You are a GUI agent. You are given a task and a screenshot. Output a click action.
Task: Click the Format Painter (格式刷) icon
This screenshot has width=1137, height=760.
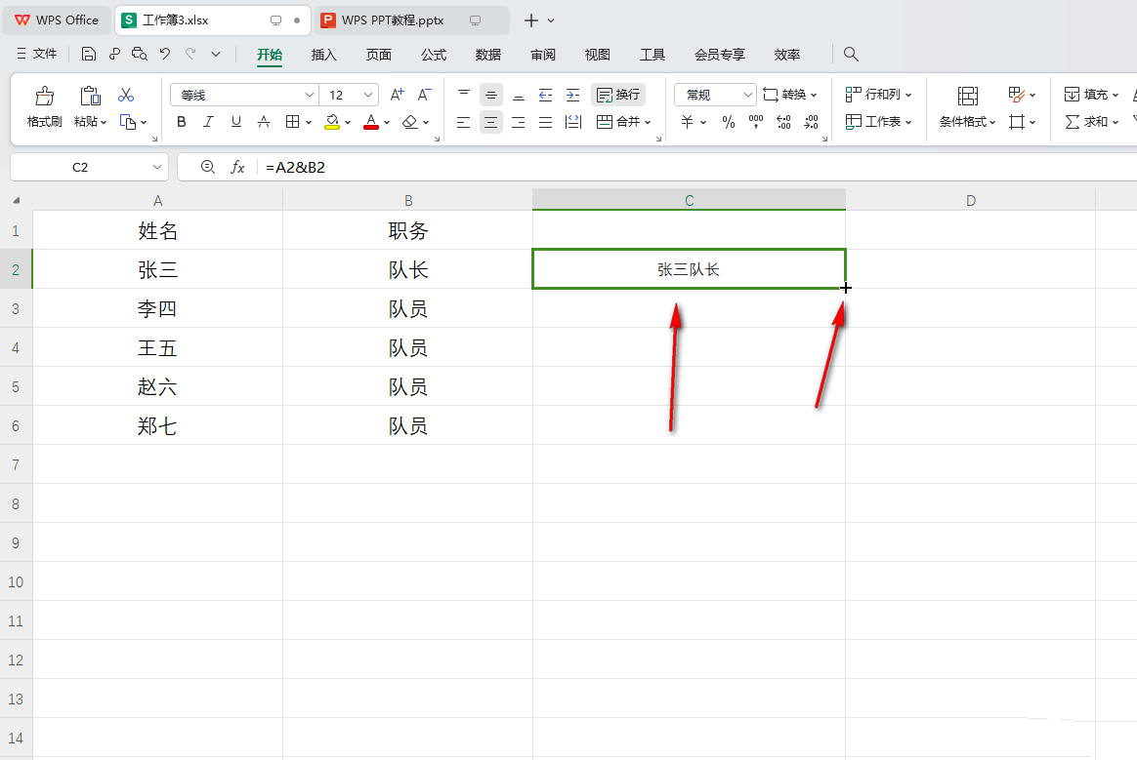click(x=44, y=96)
